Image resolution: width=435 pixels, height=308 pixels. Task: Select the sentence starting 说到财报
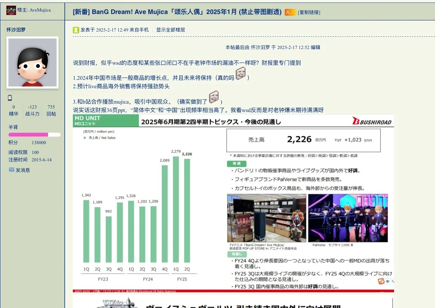(x=187, y=63)
